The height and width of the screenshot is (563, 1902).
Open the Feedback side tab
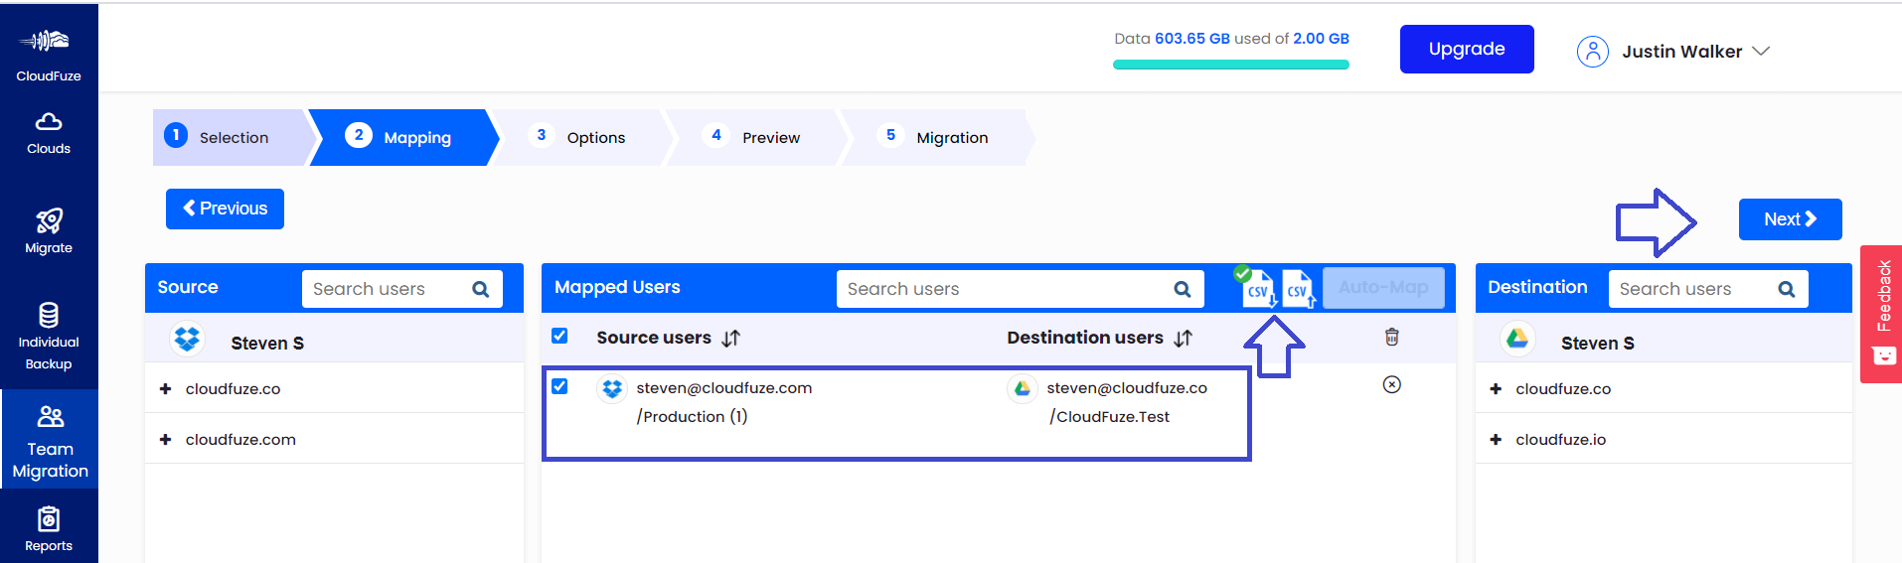point(1882,314)
